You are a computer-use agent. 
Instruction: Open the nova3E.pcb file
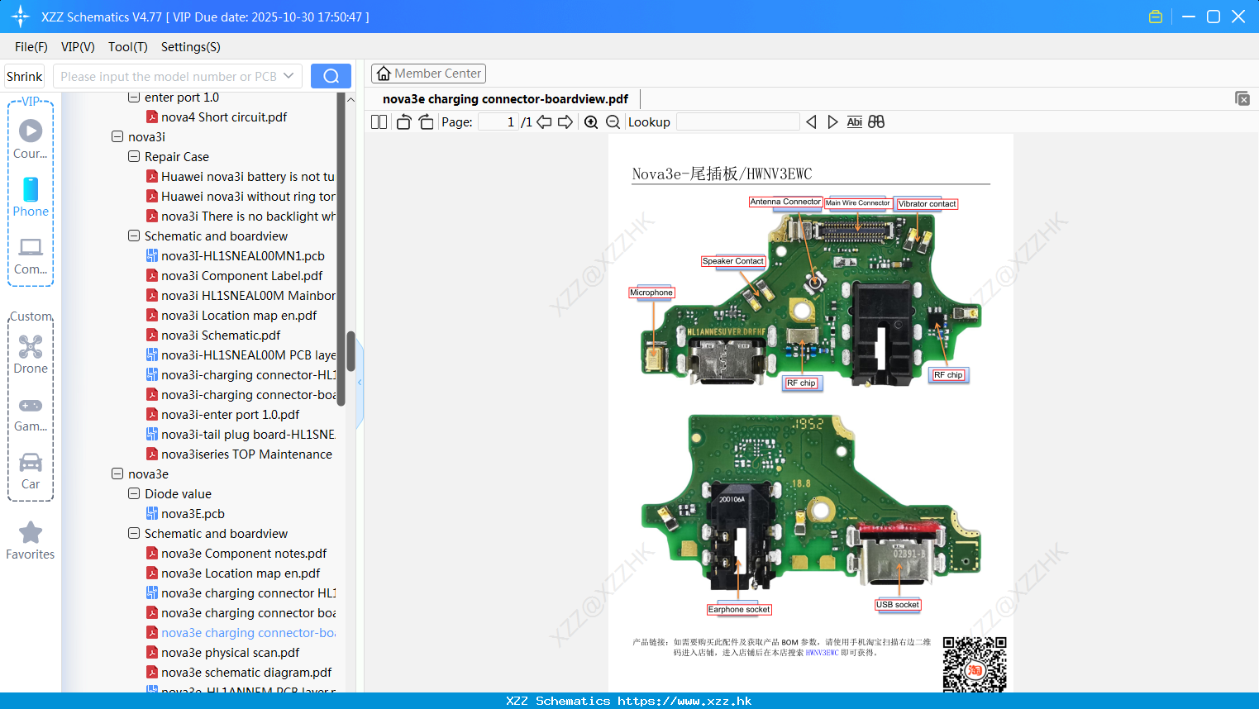[193, 514]
